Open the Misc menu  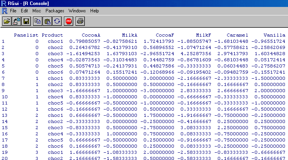click(x=37, y=11)
